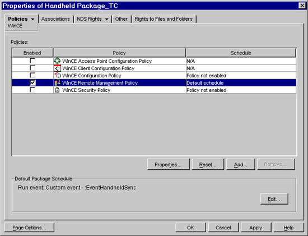Click the Default schedule cell
The width and height of the screenshot is (308, 236).
(241, 83)
